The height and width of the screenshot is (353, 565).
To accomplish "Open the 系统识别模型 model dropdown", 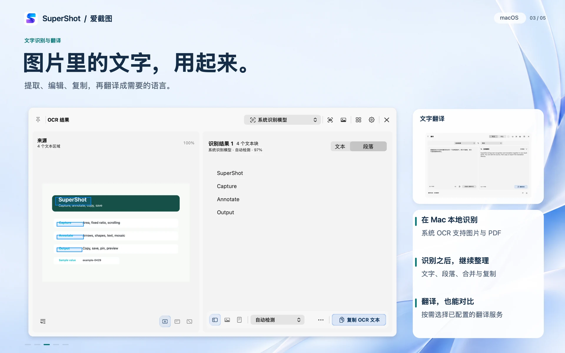I will pyautogui.click(x=282, y=120).
